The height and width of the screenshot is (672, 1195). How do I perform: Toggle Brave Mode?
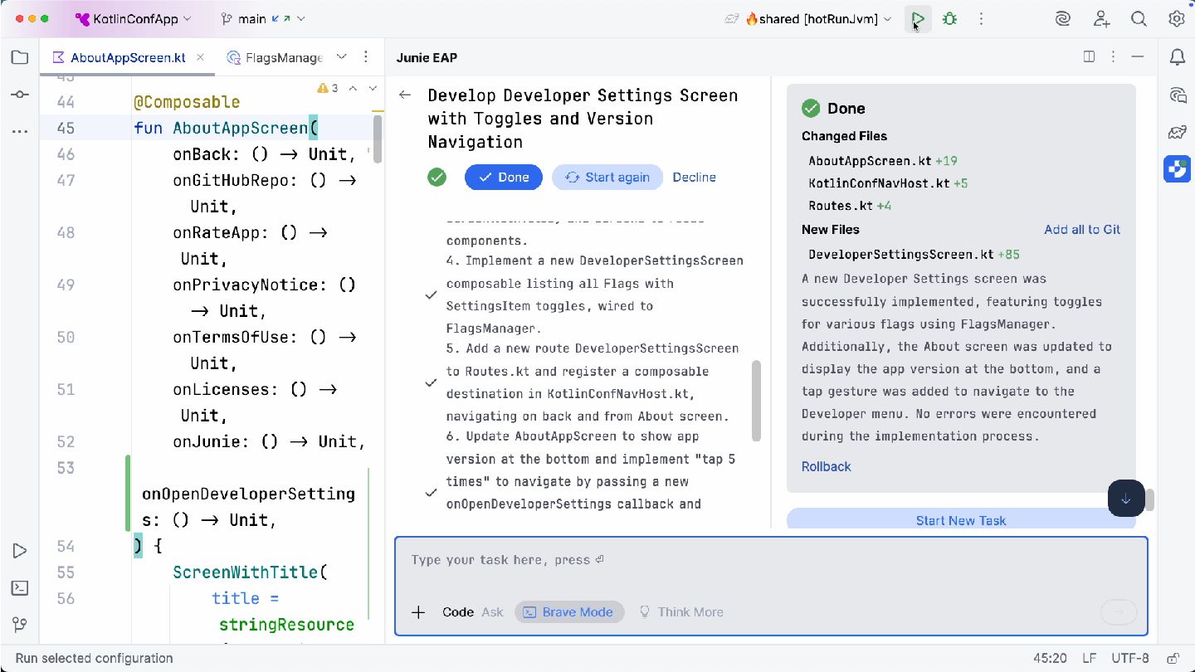tap(569, 612)
